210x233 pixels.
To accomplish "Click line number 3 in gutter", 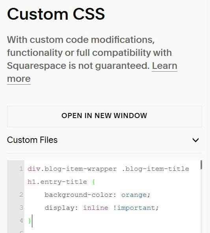I will click(21, 208).
